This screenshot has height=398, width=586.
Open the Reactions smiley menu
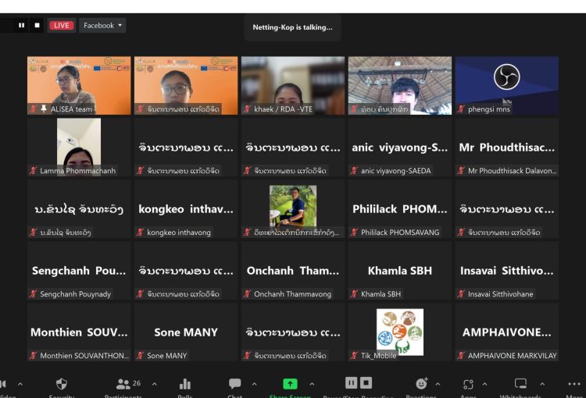click(x=422, y=384)
